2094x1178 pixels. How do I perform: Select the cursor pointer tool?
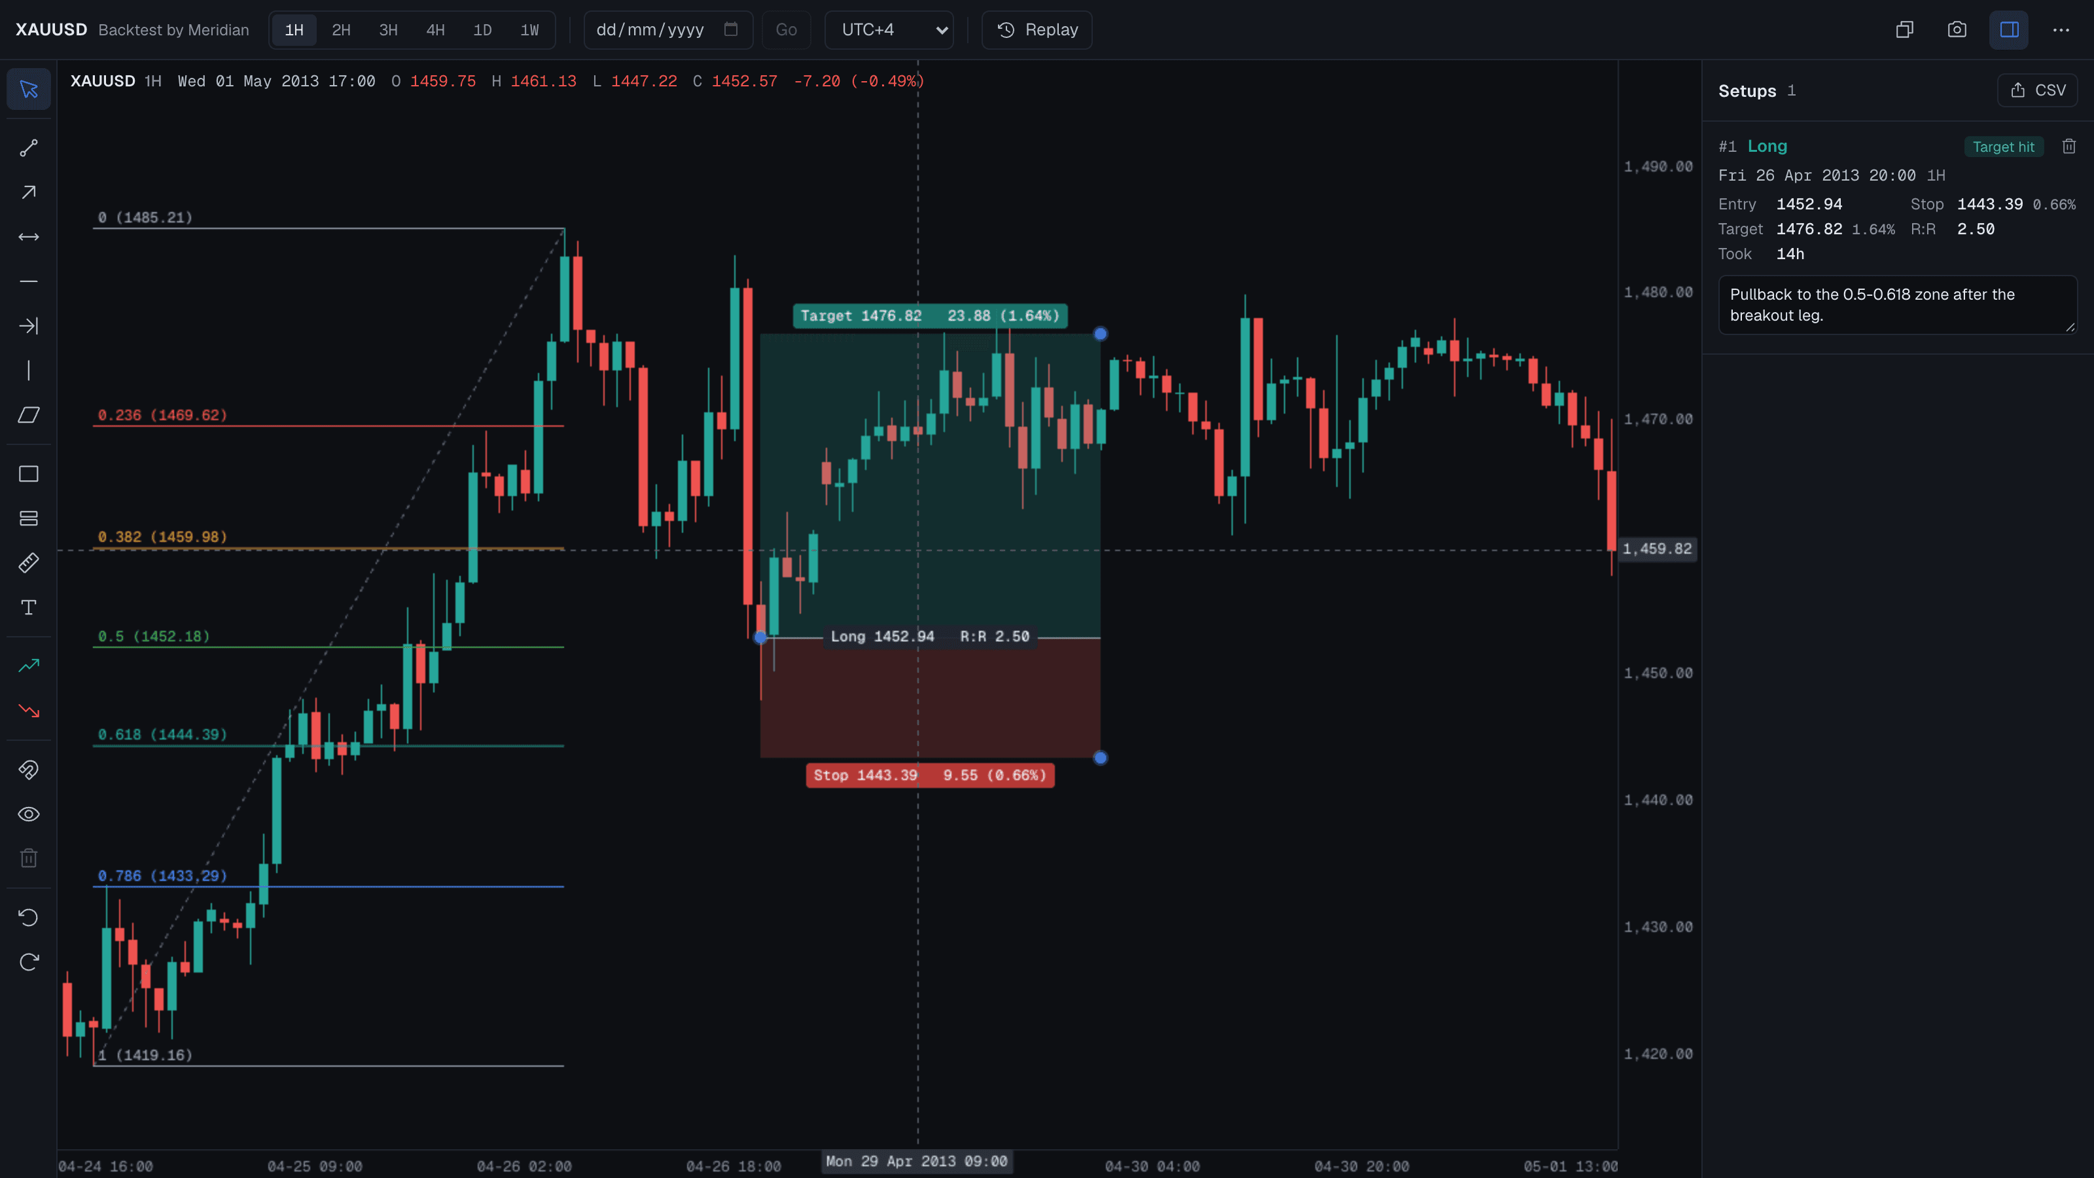click(x=28, y=88)
